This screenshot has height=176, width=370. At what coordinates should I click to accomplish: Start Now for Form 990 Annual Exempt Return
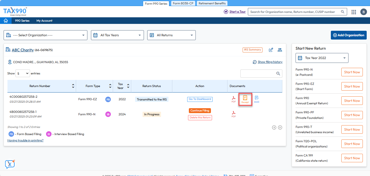(x=352, y=101)
